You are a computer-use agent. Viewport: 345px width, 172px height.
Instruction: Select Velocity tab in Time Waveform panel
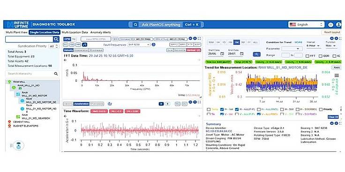[x=68, y=104]
